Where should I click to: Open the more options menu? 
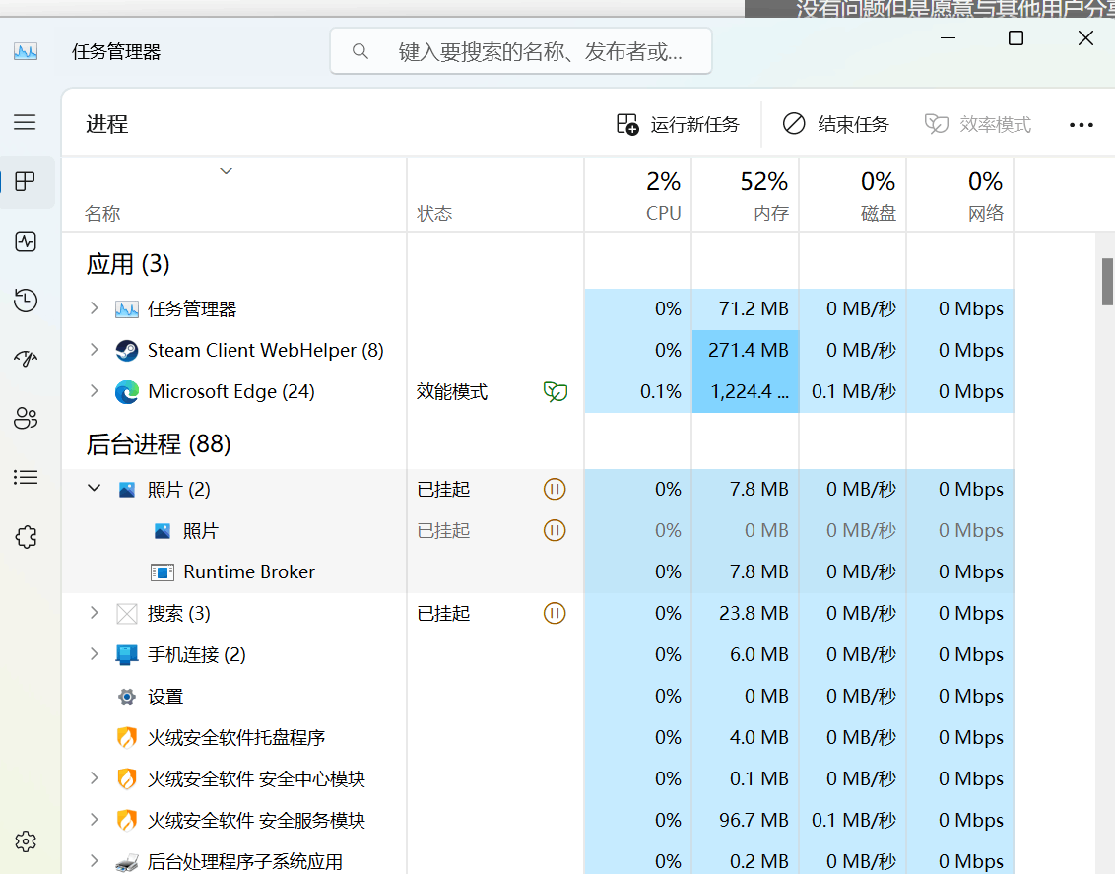[1082, 123]
